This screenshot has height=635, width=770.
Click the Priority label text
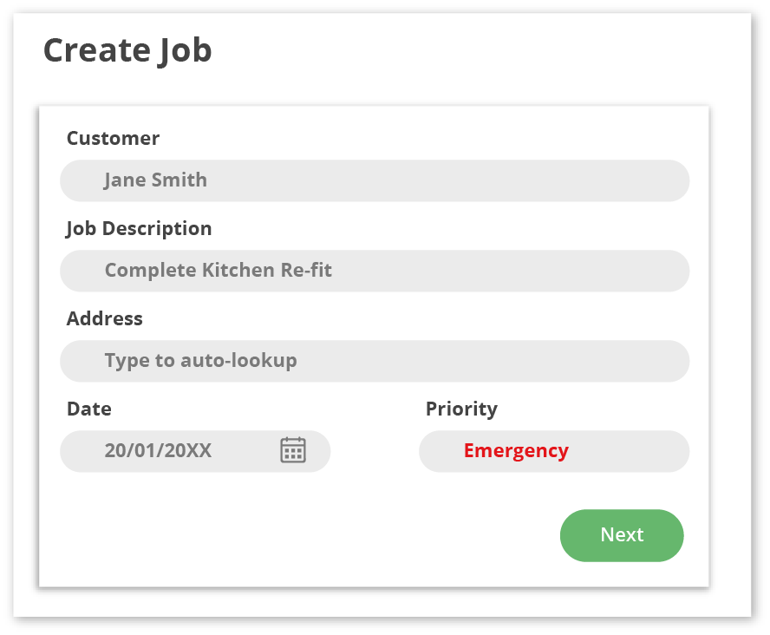pyautogui.click(x=461, y=409)
